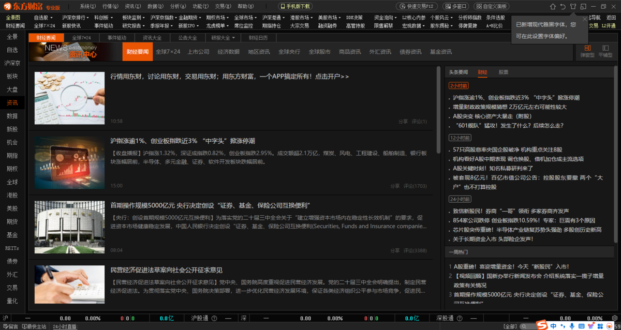Click the mini-window mode icon in the title bar
The image size is (621, 330).
point(583,6)
